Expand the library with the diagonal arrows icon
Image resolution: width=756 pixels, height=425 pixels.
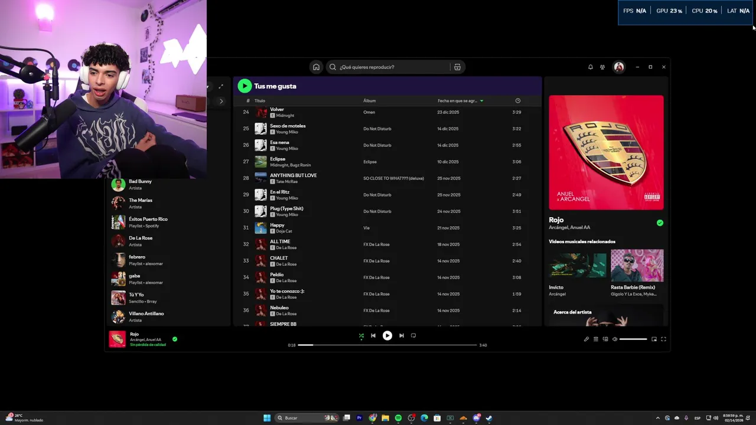(221, 87)
